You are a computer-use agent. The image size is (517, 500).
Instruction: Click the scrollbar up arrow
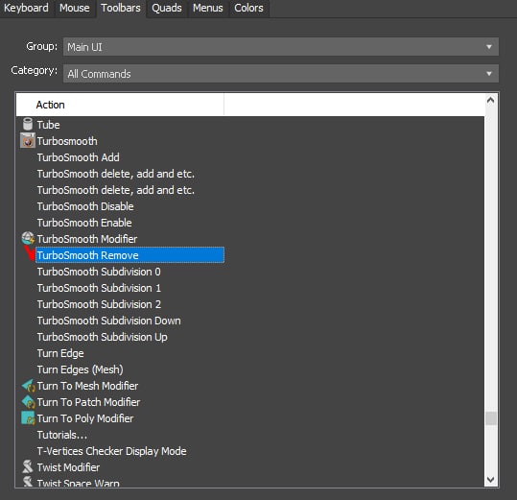click(491, 100)
